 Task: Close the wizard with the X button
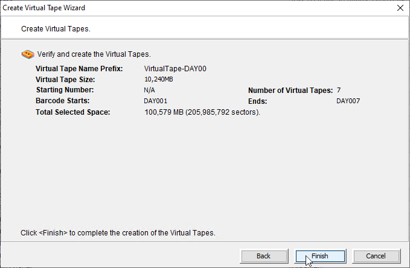(x=400, y=8)
